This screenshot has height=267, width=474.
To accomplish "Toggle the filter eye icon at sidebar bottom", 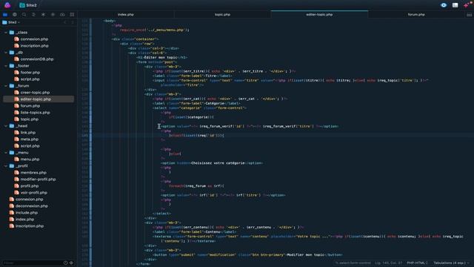I will [x=72, y=263].
